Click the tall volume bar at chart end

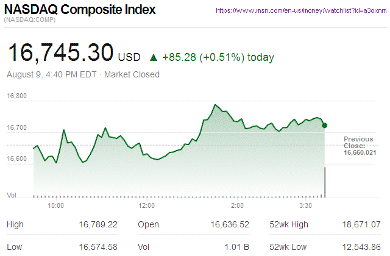(x=325, y=182)
